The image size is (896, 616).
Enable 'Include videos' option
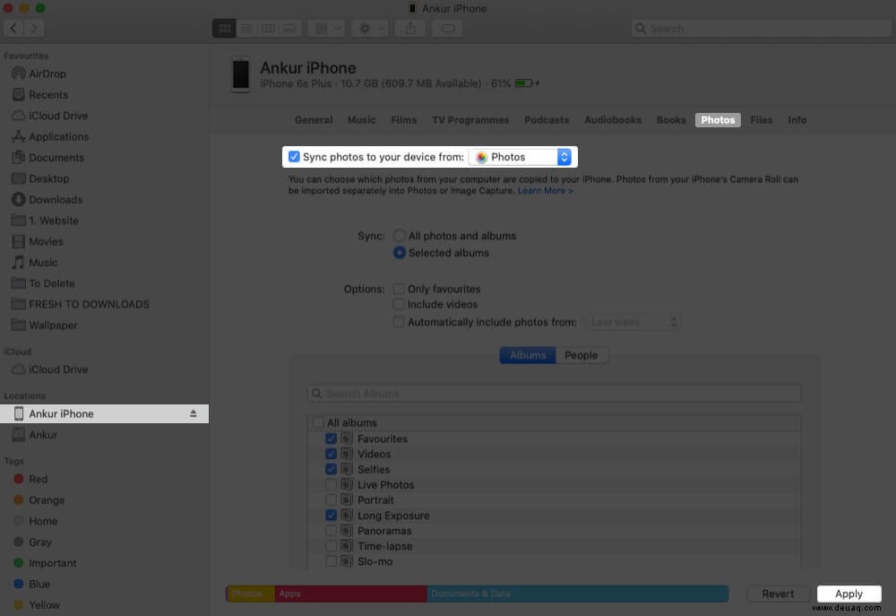pyautogui.click(x=399, y=304)
